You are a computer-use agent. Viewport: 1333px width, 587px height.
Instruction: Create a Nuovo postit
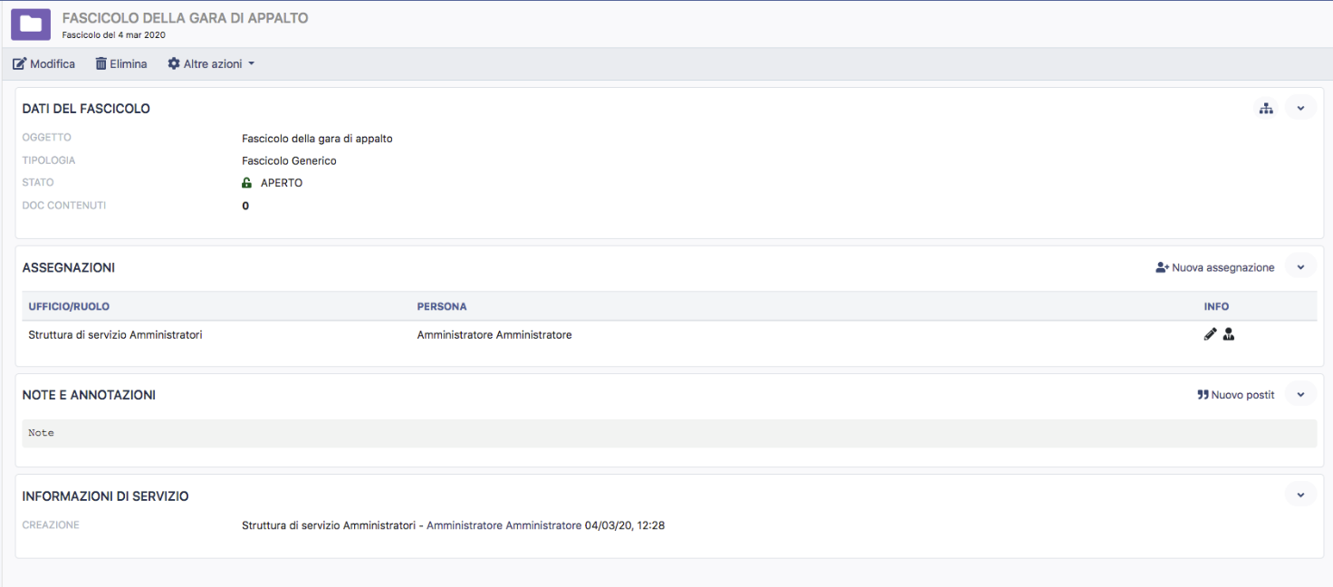click(1235, 395)
